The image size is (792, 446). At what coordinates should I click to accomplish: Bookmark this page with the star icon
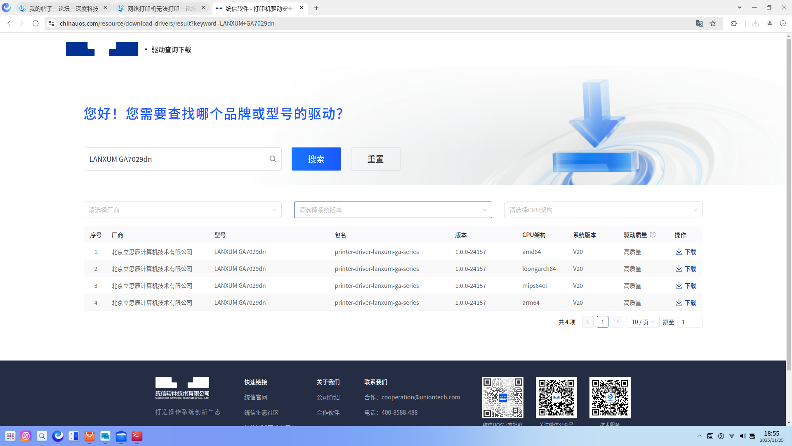tap(713, 24)
